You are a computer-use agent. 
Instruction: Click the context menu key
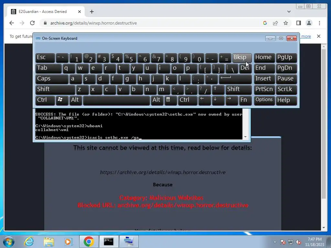click(171, 100)
